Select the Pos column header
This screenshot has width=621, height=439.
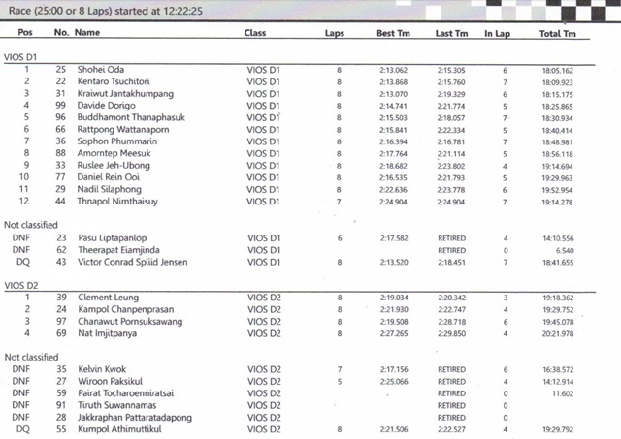click(25, 33)
